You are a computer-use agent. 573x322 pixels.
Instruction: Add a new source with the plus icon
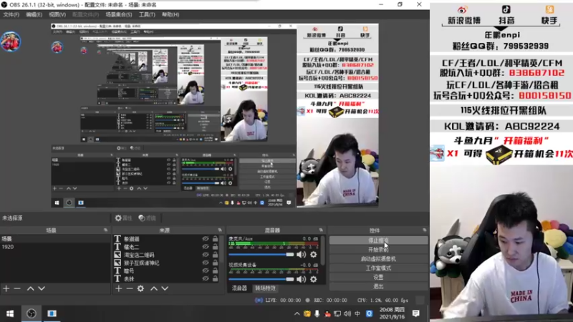[x=119, y=288]
